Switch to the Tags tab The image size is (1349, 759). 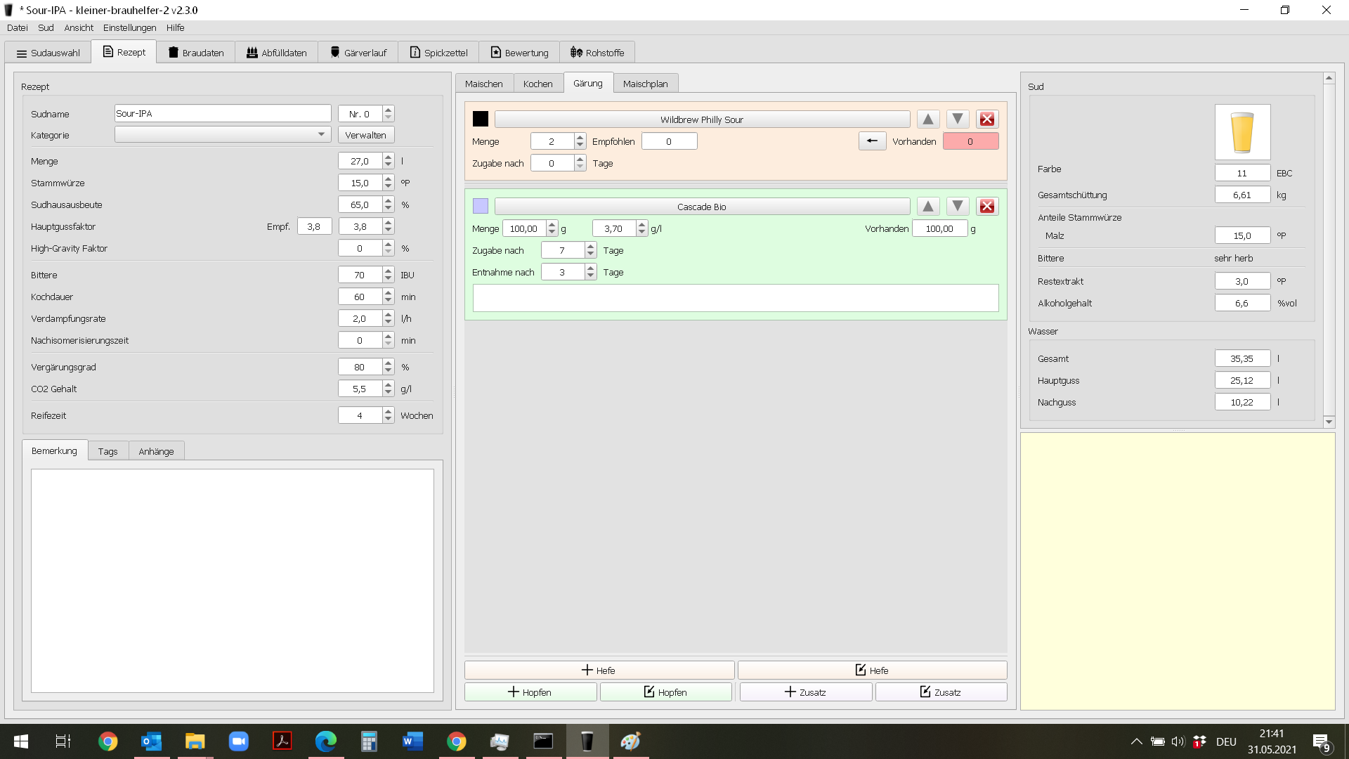(107, 451)
